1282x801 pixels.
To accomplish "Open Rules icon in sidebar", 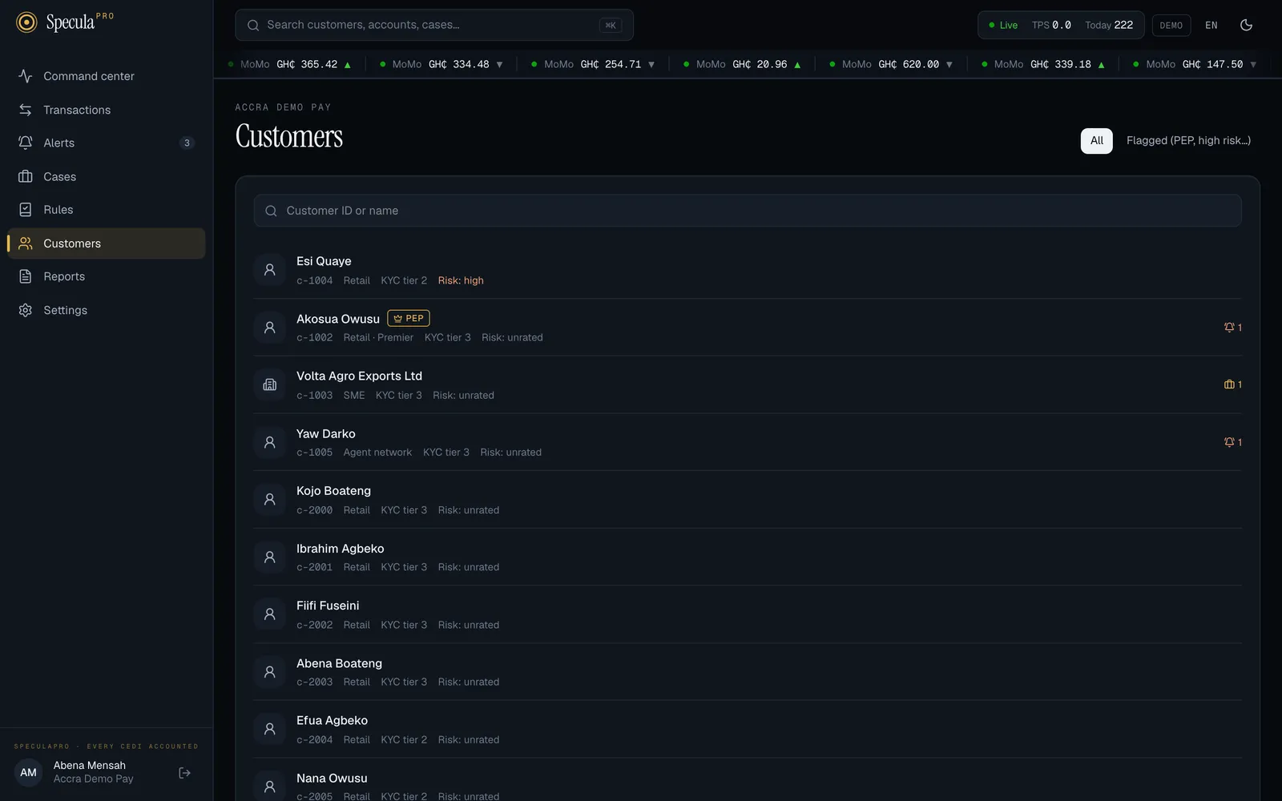I will (x=26, y=210).
